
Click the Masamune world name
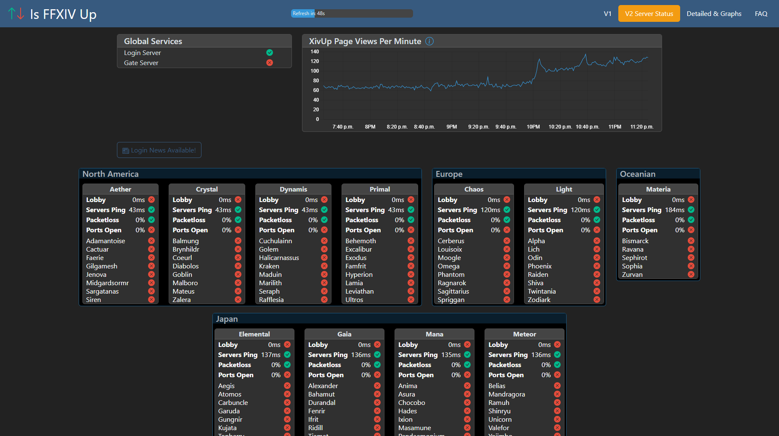click(415, 428)
